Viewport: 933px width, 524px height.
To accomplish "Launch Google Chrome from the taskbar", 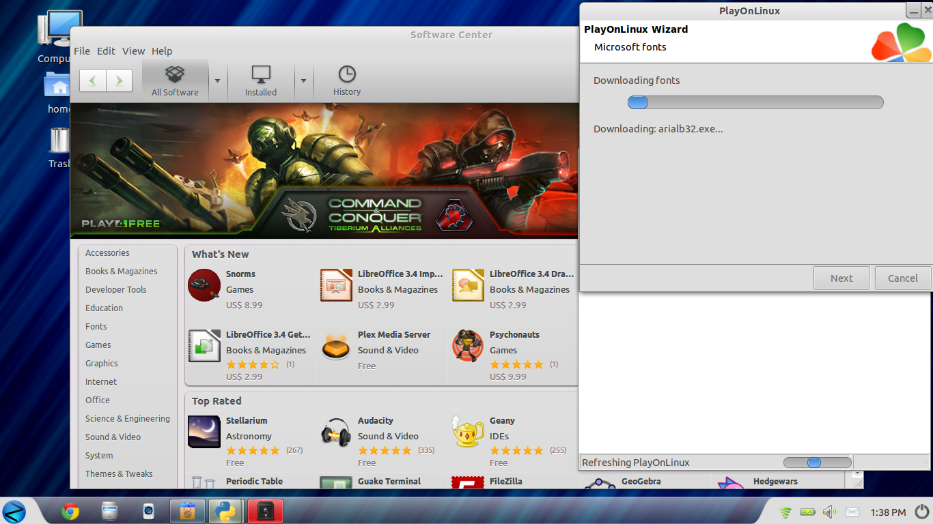I will tap(70, 511).
